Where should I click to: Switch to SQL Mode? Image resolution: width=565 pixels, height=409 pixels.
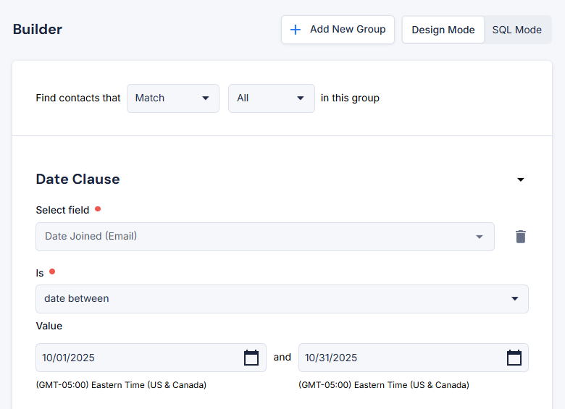coord(516,30)
